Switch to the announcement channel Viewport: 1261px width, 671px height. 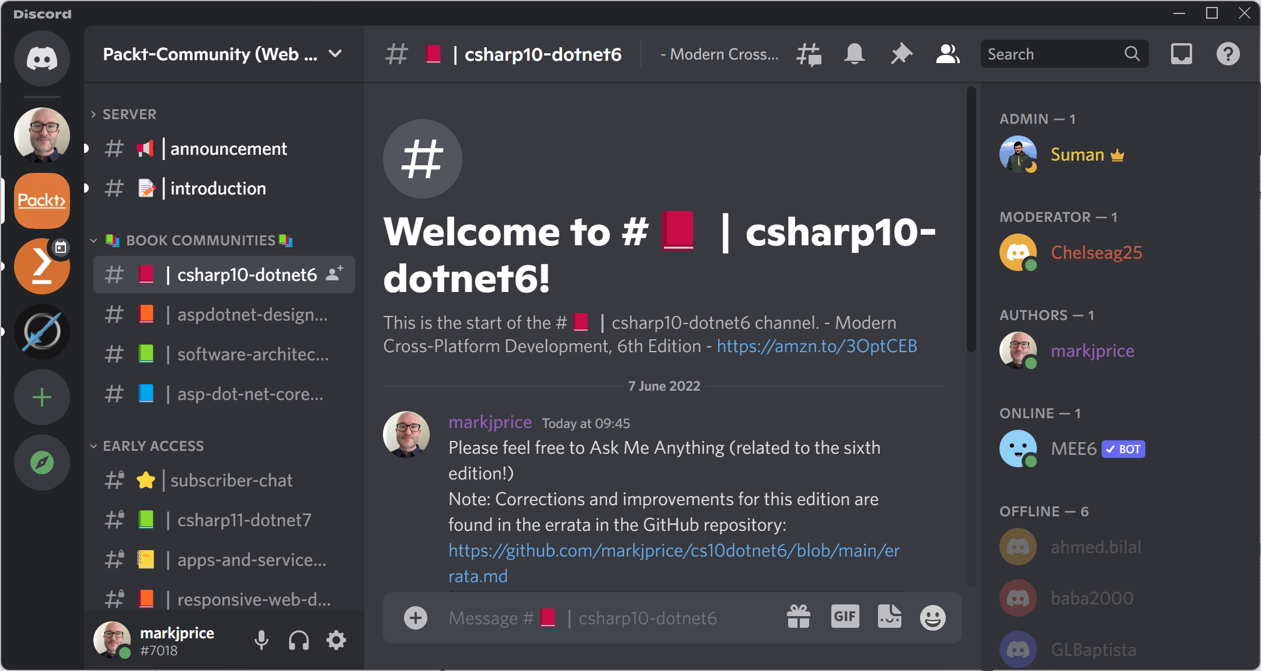[x=228, y=149]
